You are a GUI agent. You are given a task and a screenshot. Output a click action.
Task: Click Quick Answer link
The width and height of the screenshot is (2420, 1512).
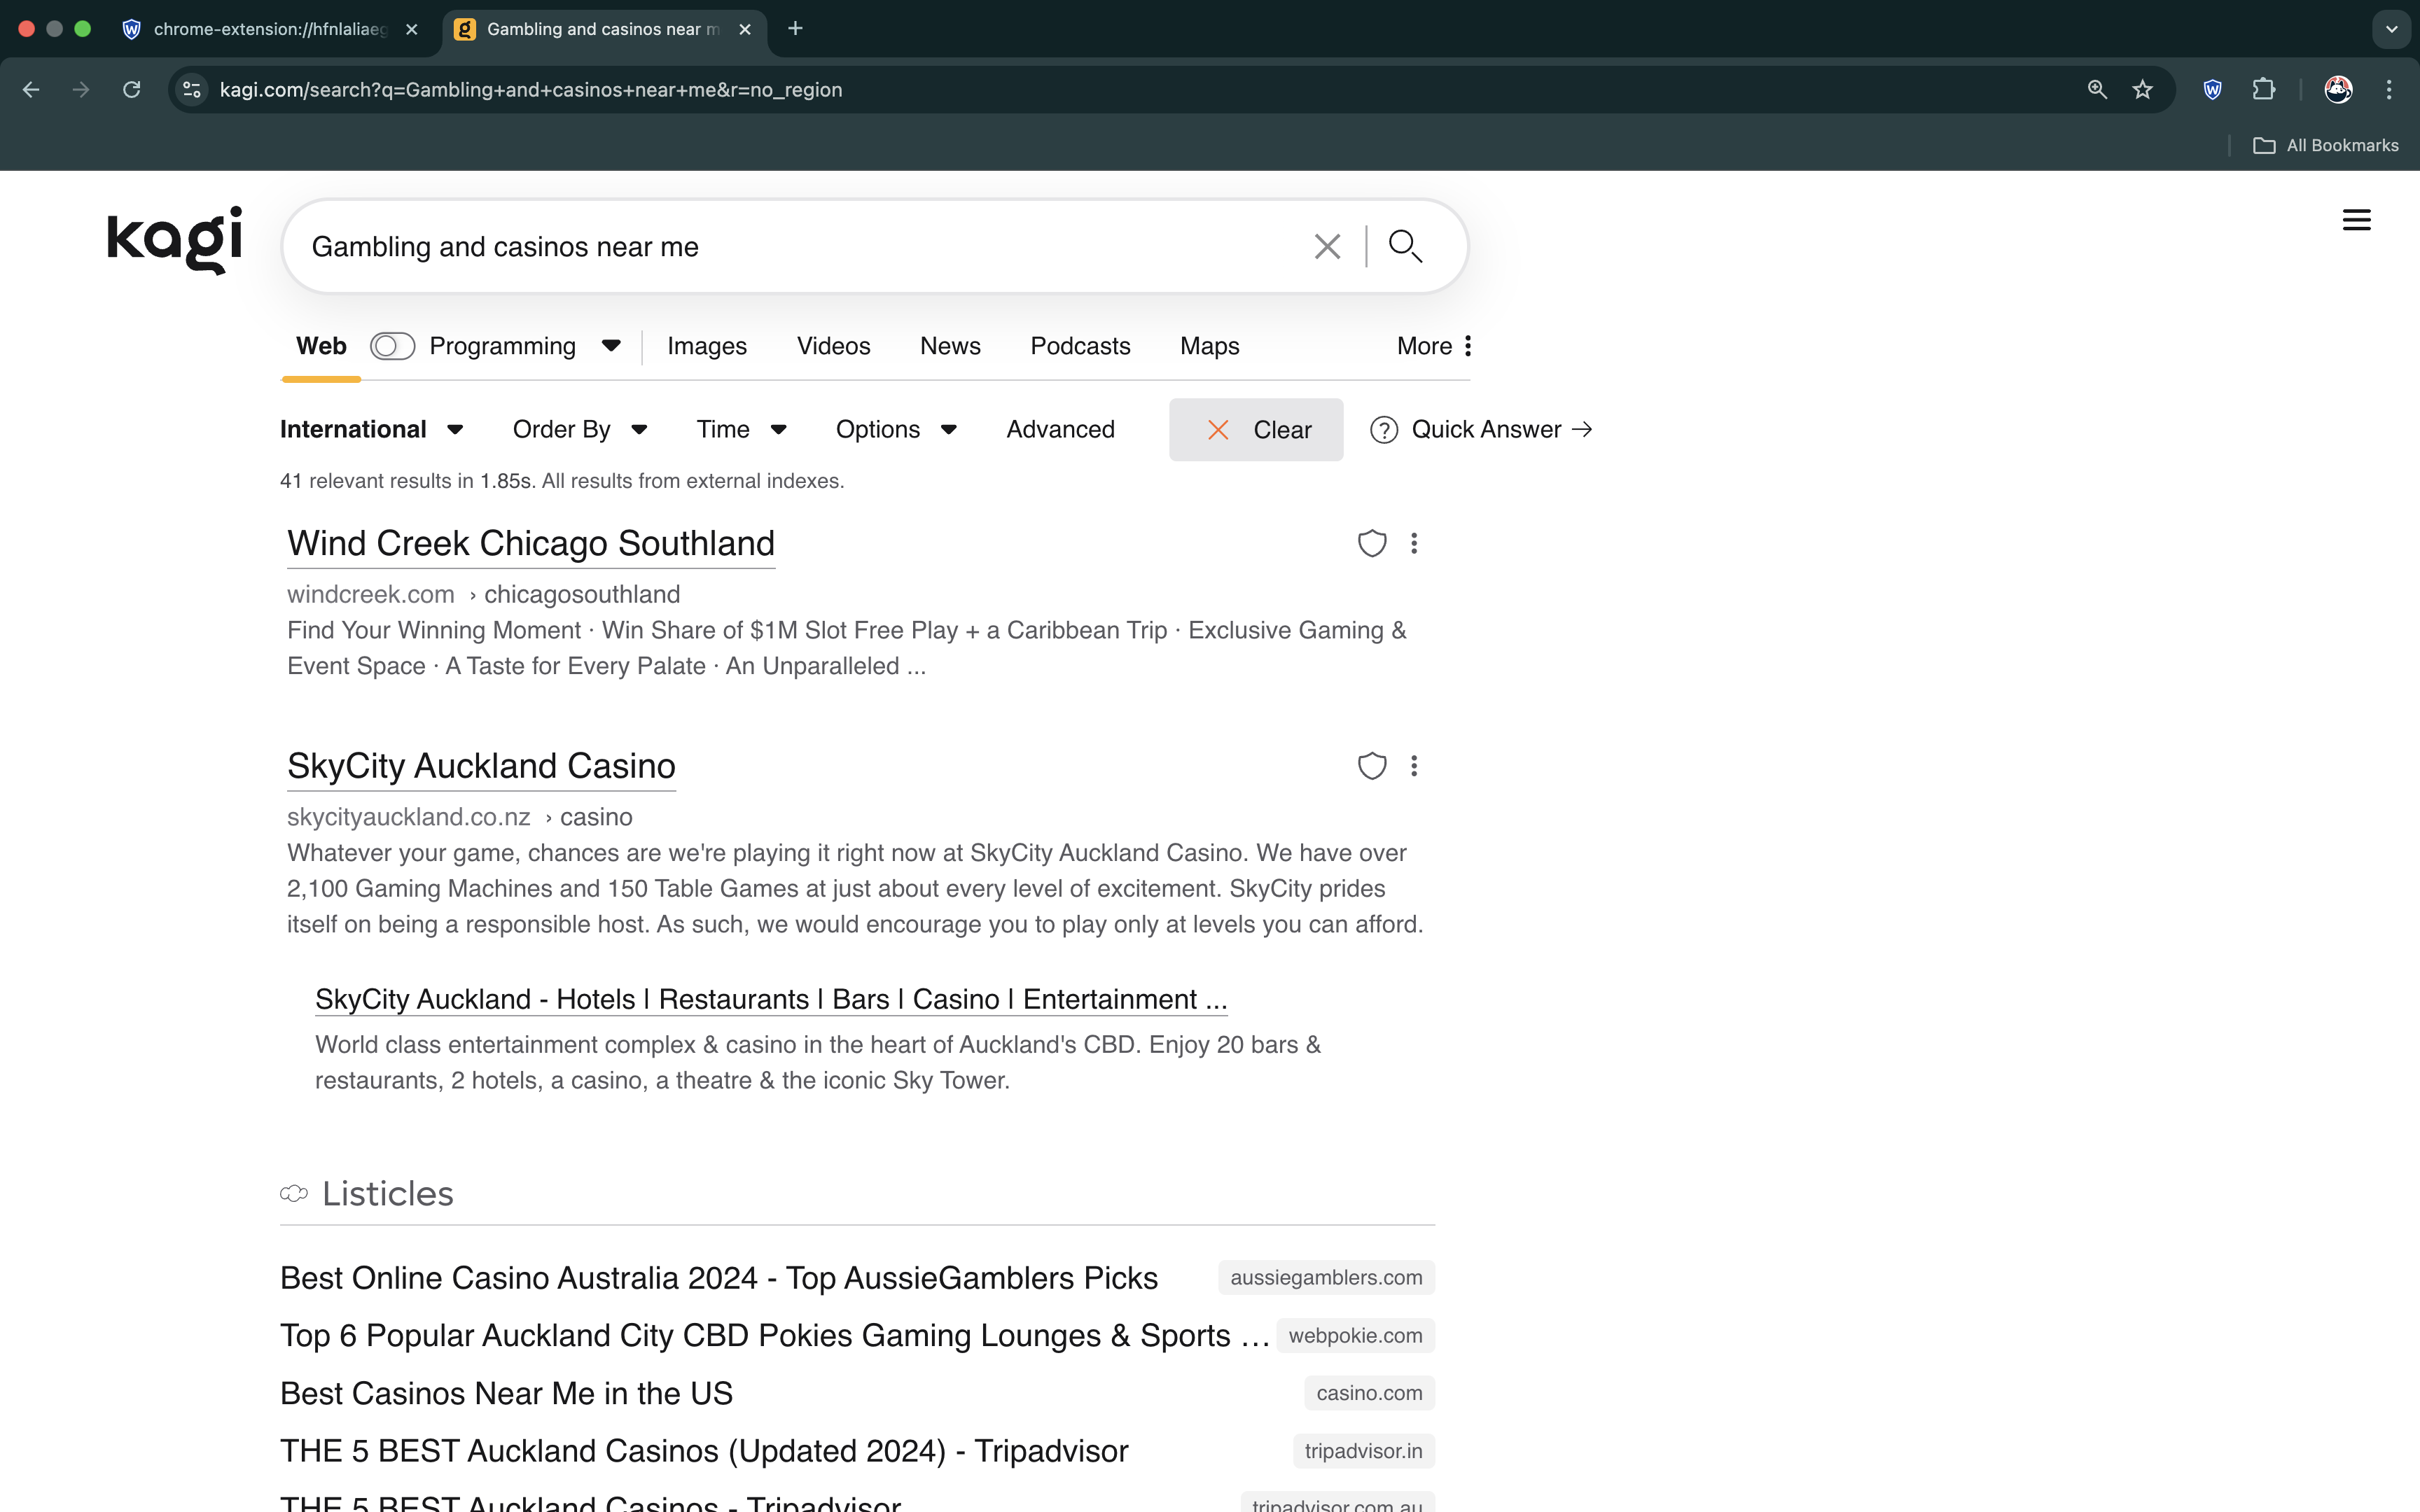[1486, 430]
